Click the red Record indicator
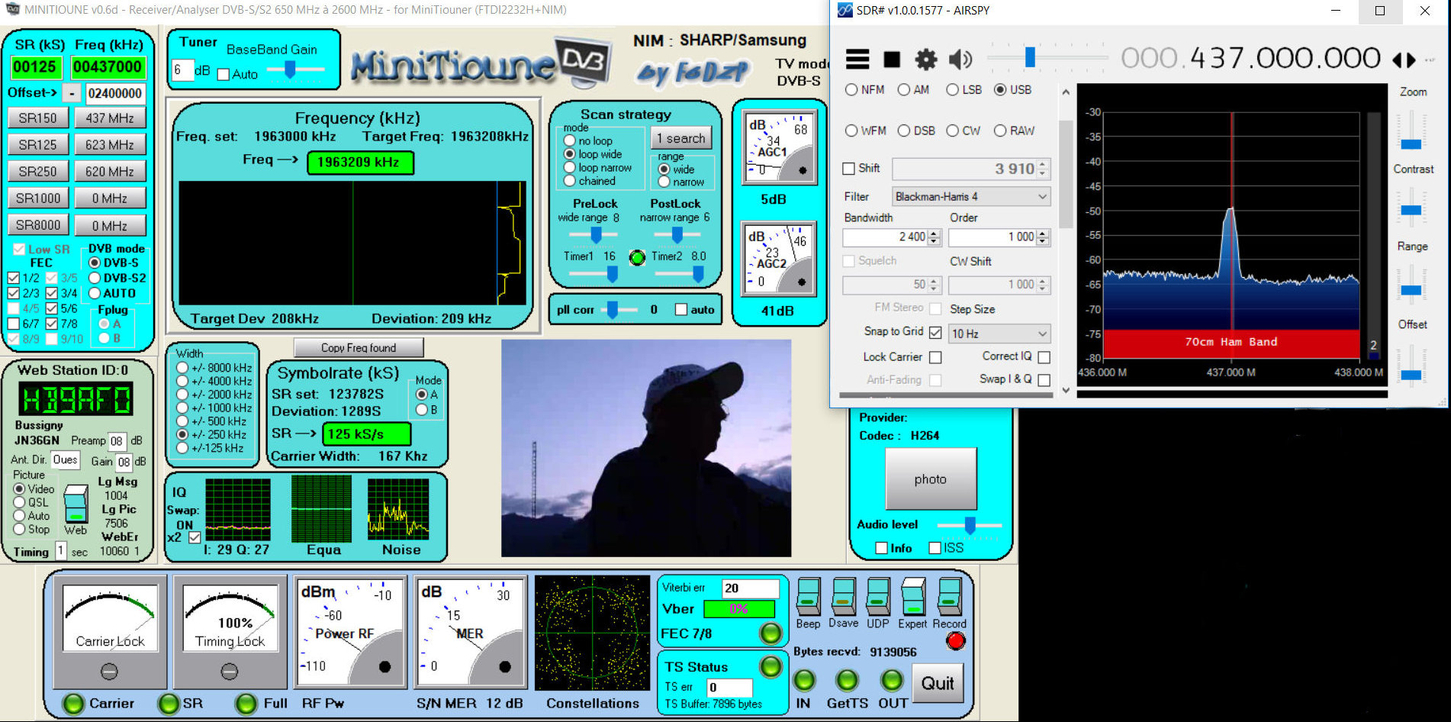This screenshot has height=722, width=1451. (955, 641)
